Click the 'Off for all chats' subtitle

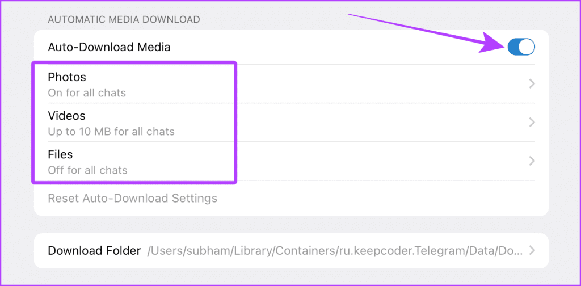tap(88, 170)
